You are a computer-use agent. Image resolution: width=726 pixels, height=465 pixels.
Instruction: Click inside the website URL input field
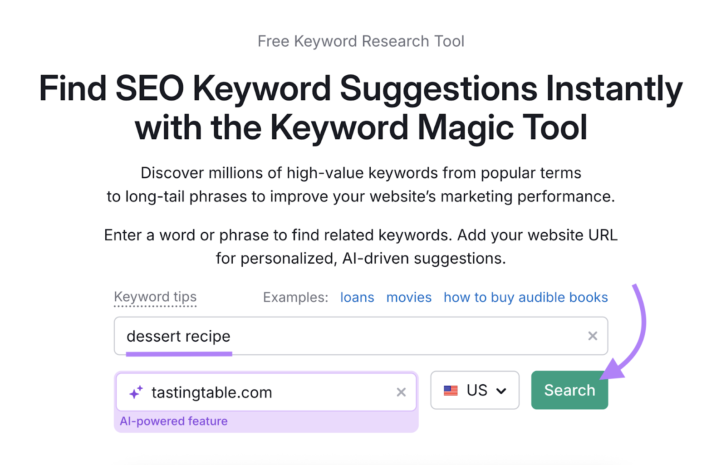pyautogui.click(x=272, y=392)
